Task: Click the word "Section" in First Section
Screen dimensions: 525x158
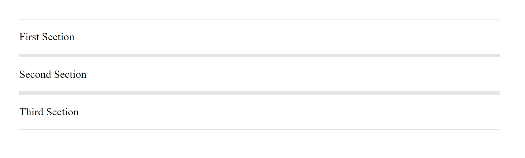Action: pyautogui.click(x=58, y=37)
